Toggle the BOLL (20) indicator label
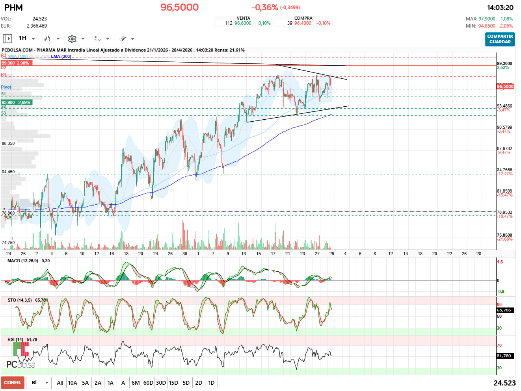Viewport: 521px width, 391px height. [x=39, y=57]
